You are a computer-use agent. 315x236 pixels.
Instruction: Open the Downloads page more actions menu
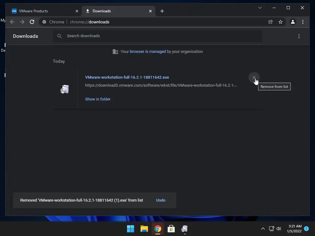click(299, 36)
